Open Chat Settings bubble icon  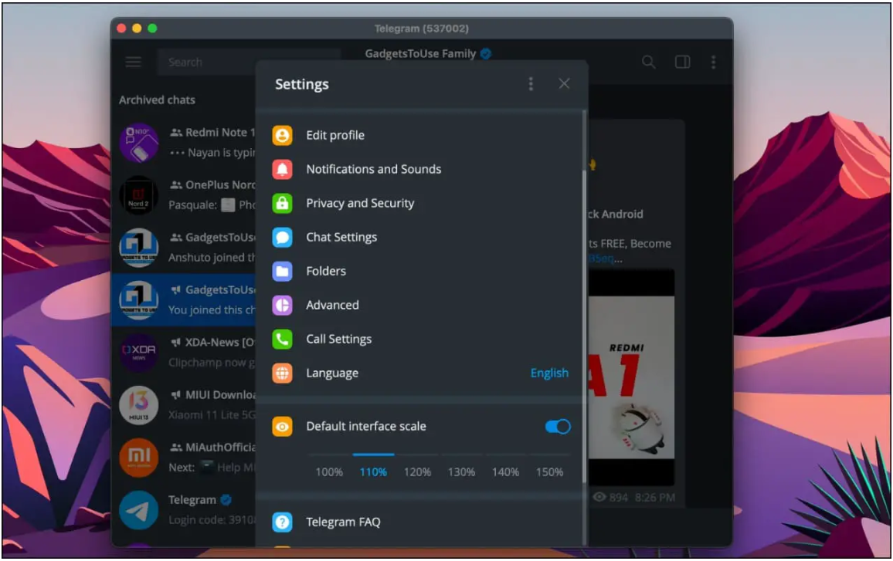click(282, 238)
